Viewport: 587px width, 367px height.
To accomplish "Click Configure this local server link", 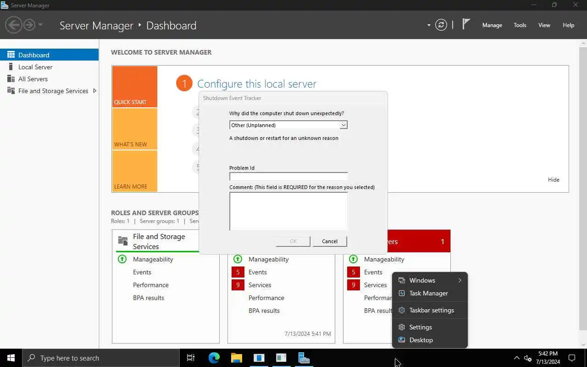I will click(x=256, y=83).
